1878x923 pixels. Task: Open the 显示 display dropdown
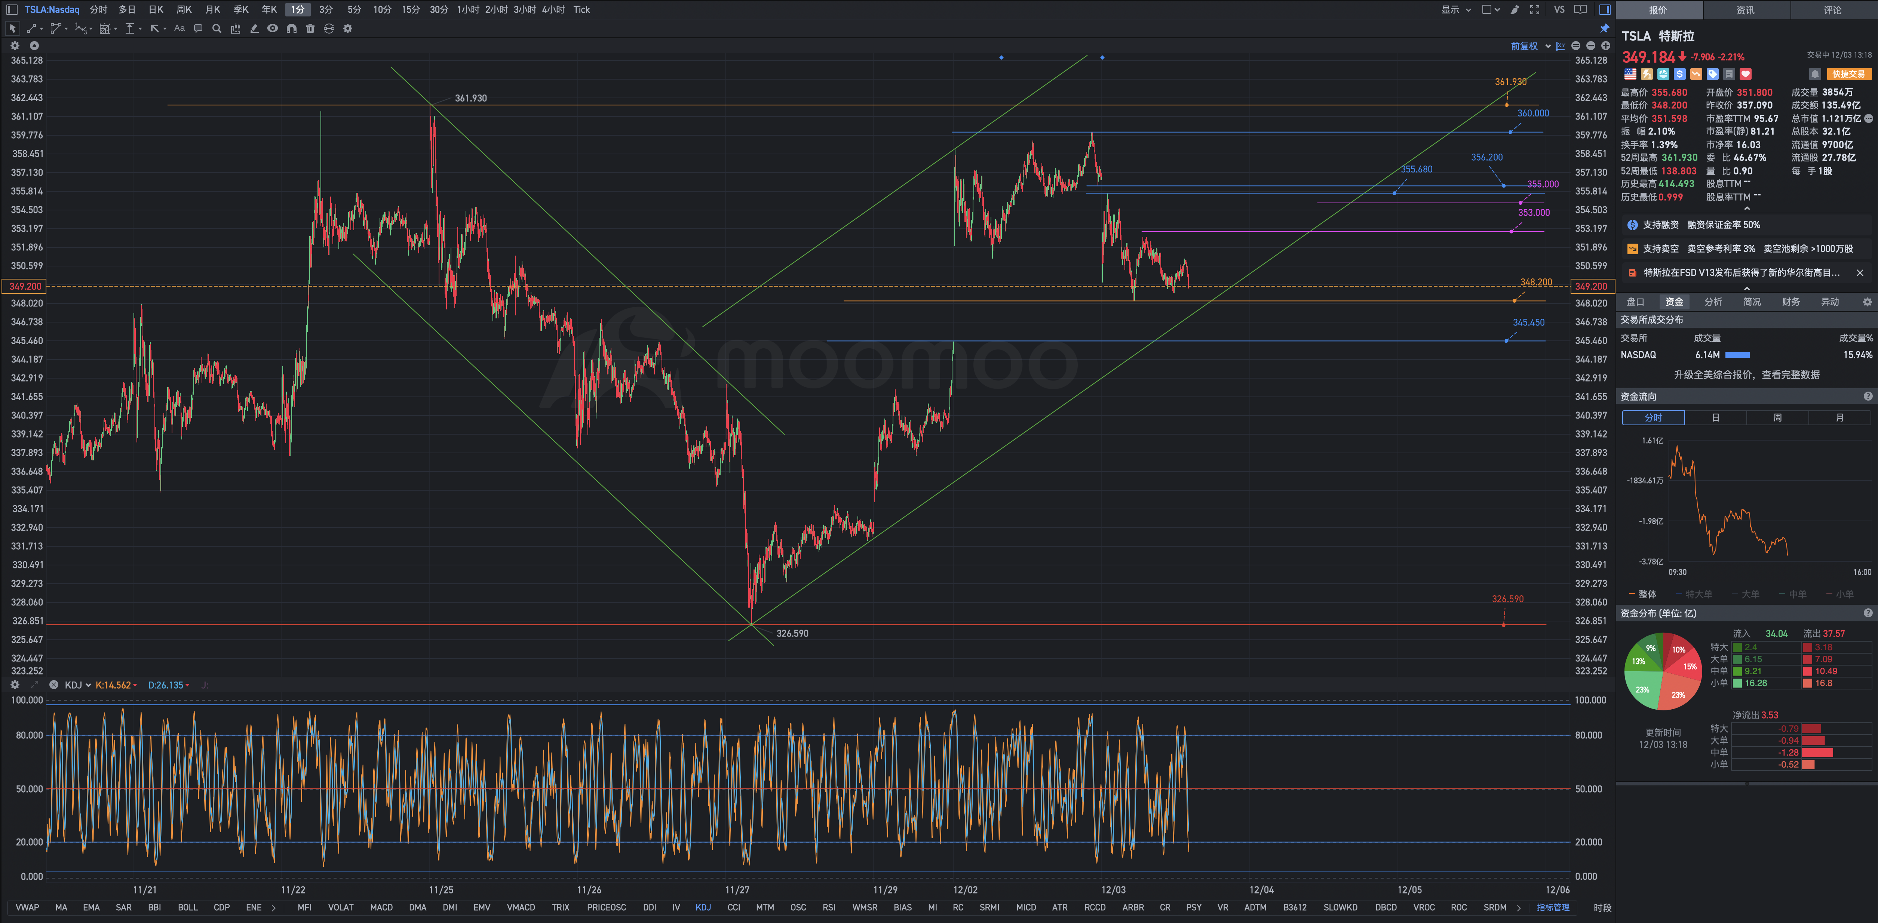(1456, 9)
